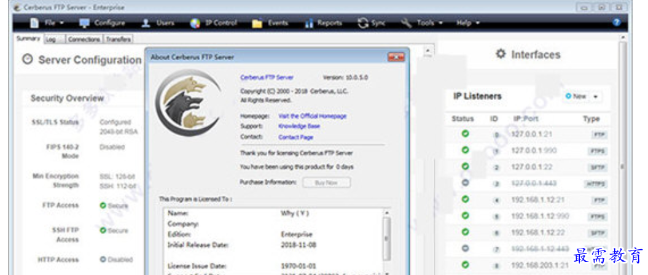The width and height of the screenshot is (648, 275).
Task: Switch to the Summary tab
Action: coord(28,39)
